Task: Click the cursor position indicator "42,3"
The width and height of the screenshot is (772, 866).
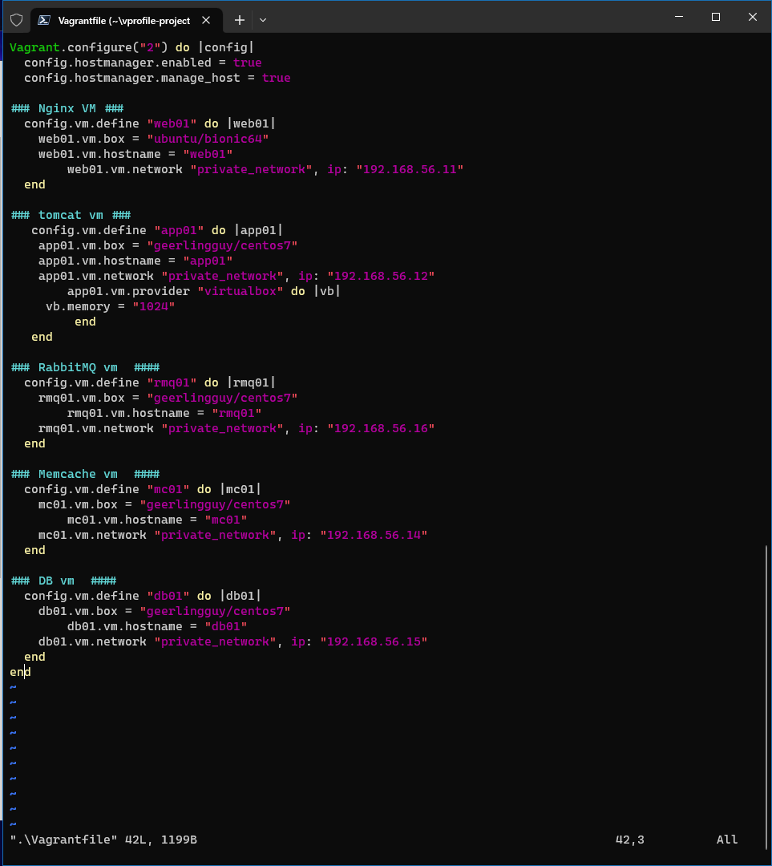Action: click(x=629, y=840)
